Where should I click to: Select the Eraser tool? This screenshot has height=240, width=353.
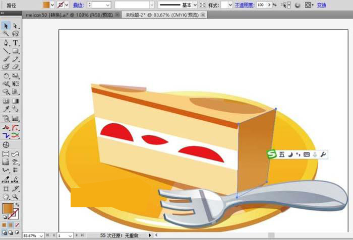click(15, 67)
